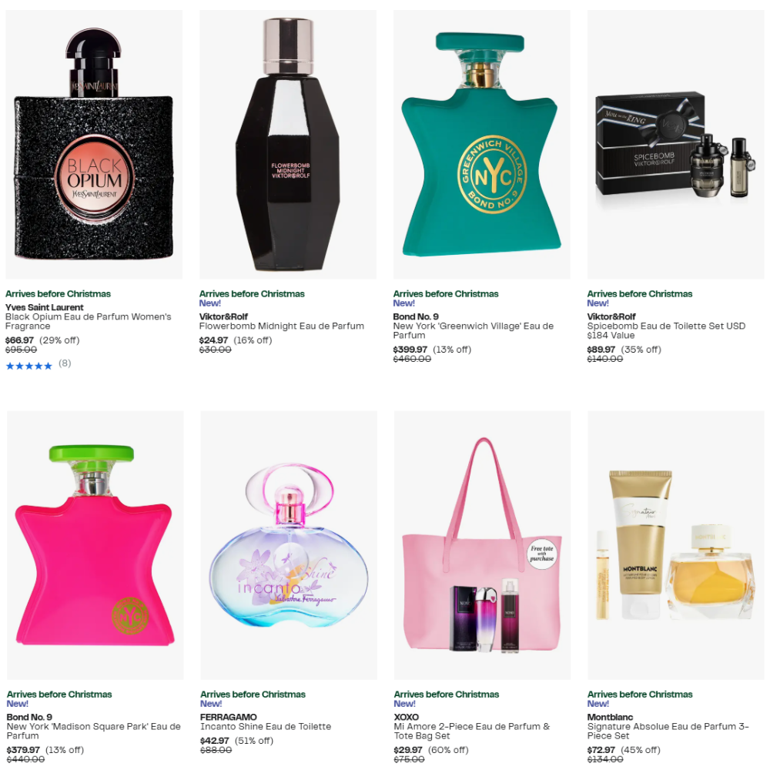770x770 pixels.
Task: View the pink Madison Square Park bottle
Action: (95, 545)
